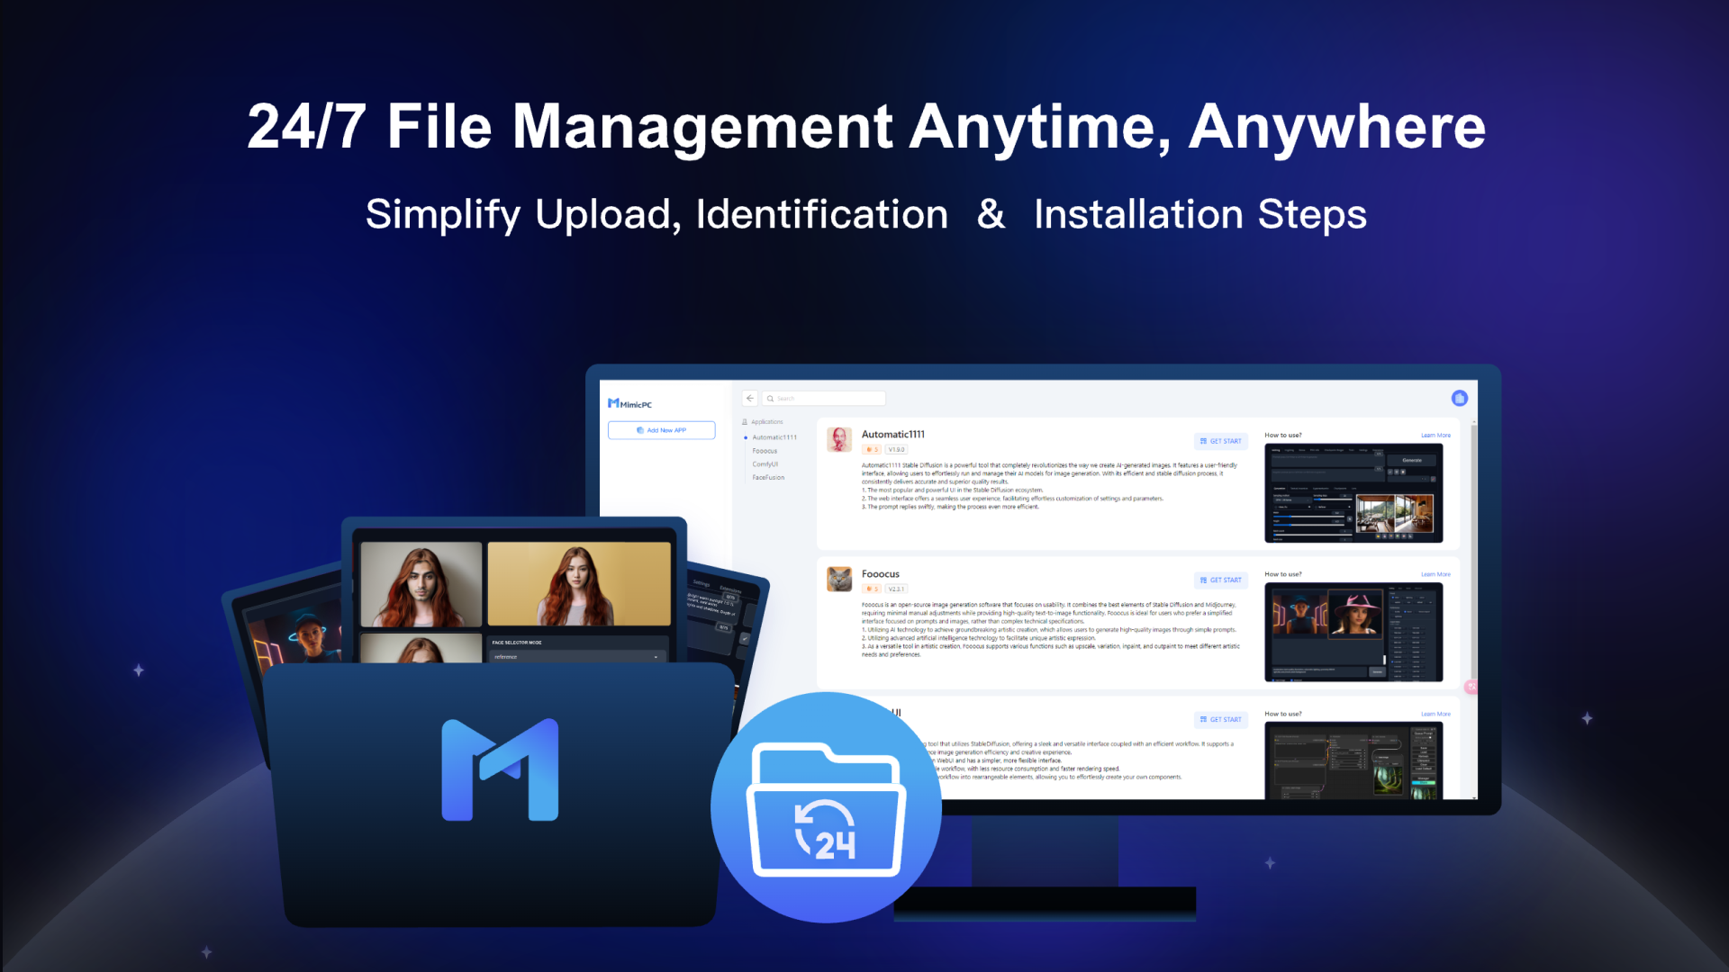Viewport: 1729px width, 972px height.
Task: Select Fooocus in the applications list
Action: 765,451
